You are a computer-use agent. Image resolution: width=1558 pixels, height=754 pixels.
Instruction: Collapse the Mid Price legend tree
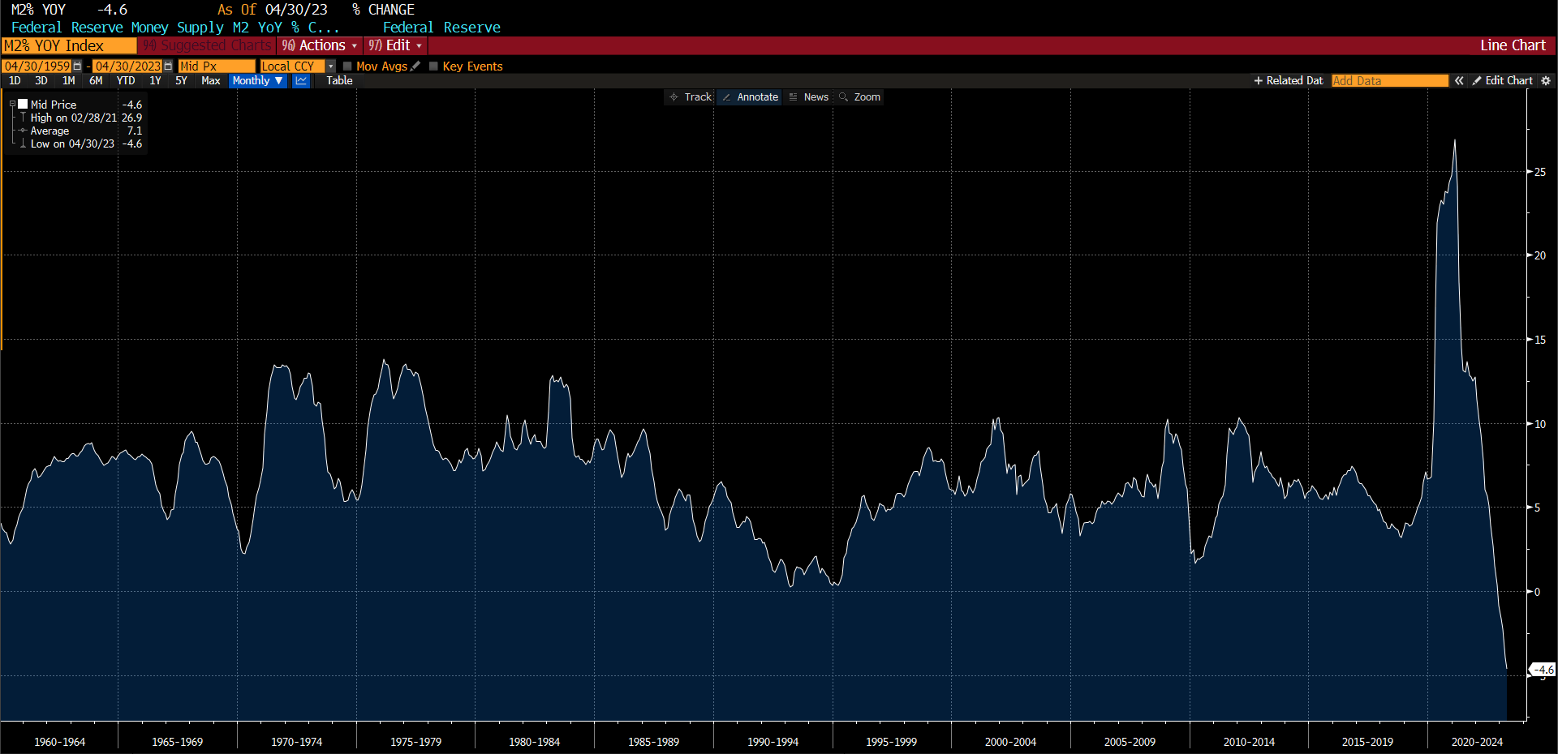(12, 105)
